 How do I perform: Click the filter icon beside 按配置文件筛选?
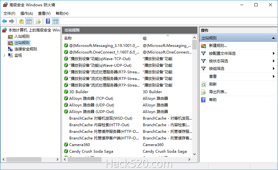click(x=203, y=54)
